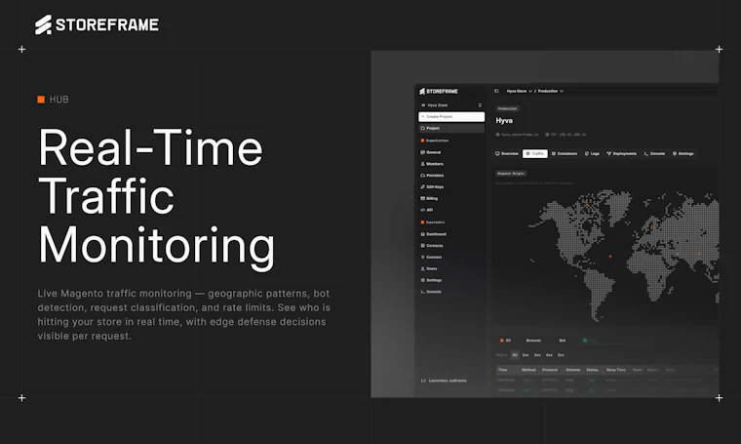Open Providers in sidebar
Screen dimensions: 741x444
[434, 176]
